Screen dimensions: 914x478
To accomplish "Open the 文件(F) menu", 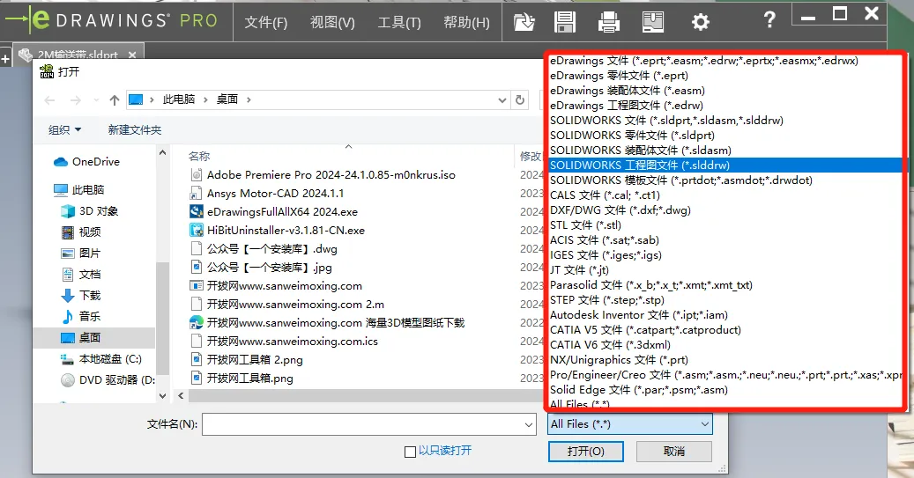I will [x=266, y=23].
